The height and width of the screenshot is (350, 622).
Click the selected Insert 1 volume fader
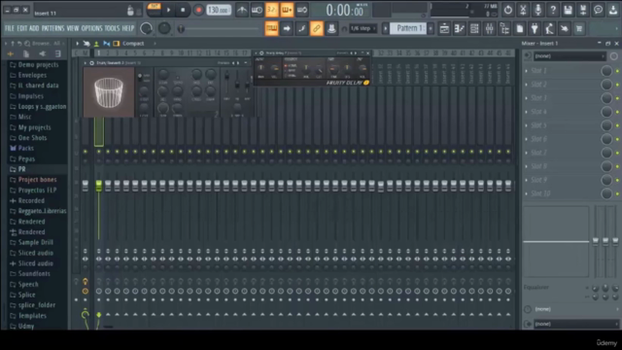coord(99,186)
